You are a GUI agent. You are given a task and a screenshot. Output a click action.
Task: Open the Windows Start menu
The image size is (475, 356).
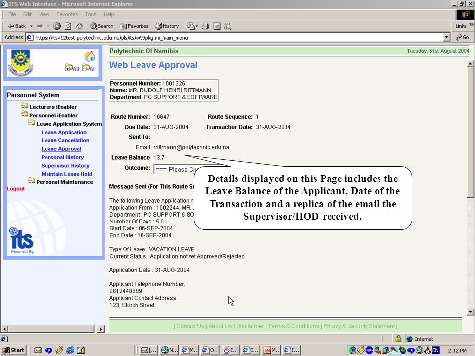[14, 350]
